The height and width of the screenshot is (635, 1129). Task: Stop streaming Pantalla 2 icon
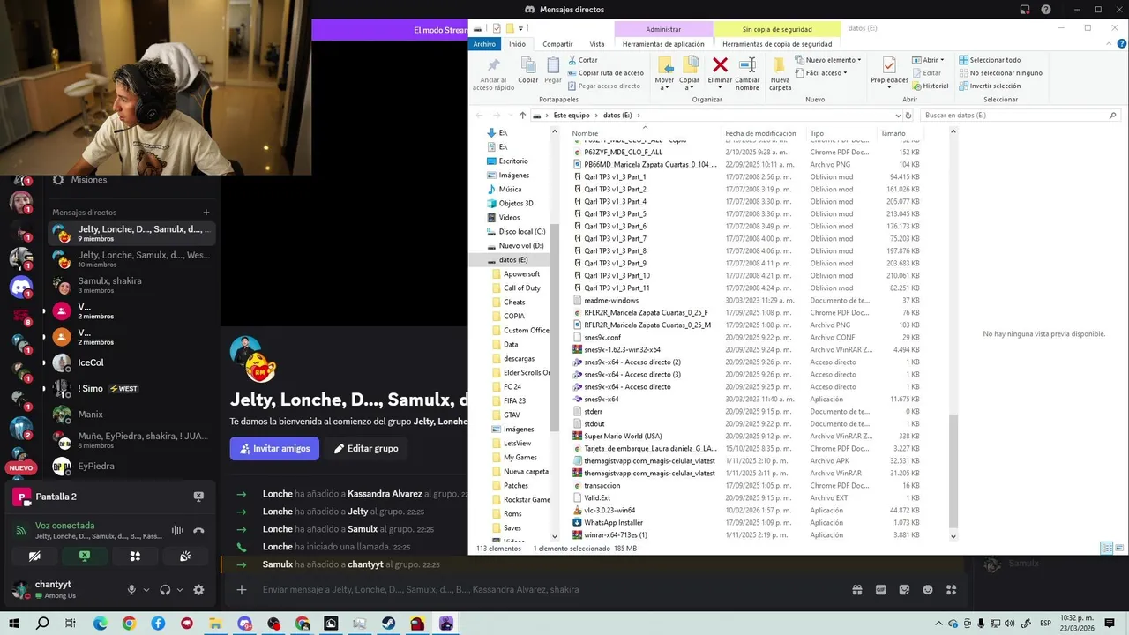coord(198,497)
